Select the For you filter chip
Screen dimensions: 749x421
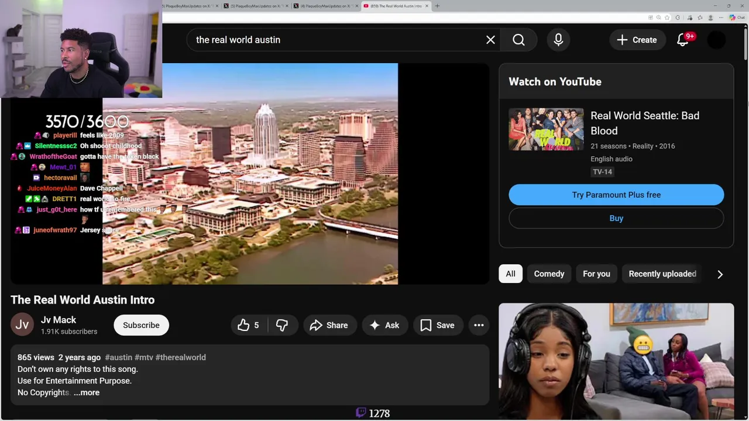596,274
